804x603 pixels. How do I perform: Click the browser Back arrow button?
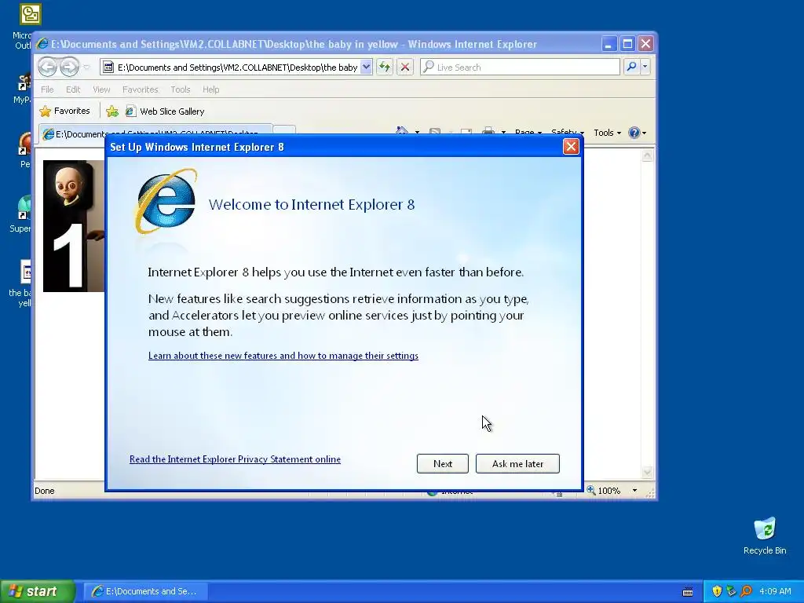tap(48, 67)
